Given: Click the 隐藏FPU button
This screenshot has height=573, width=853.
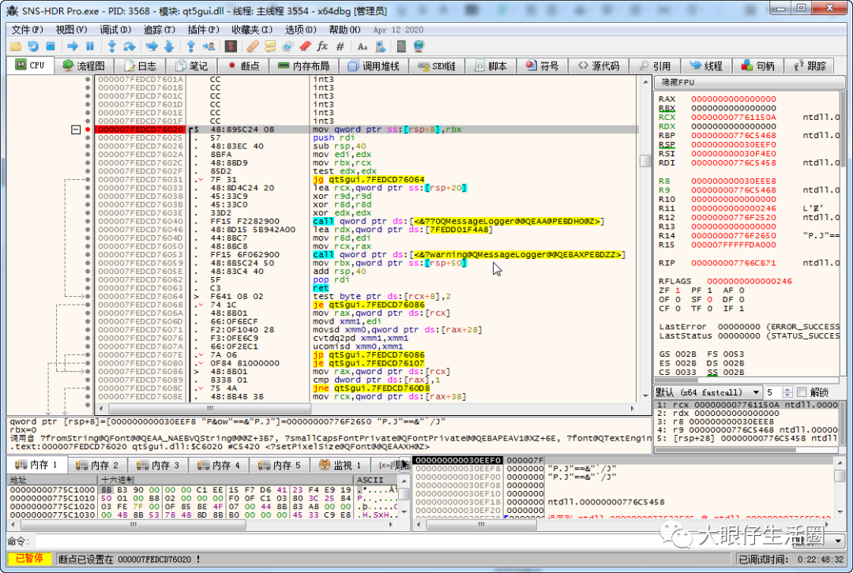Looking at the screenshot, I should (750, 82).
